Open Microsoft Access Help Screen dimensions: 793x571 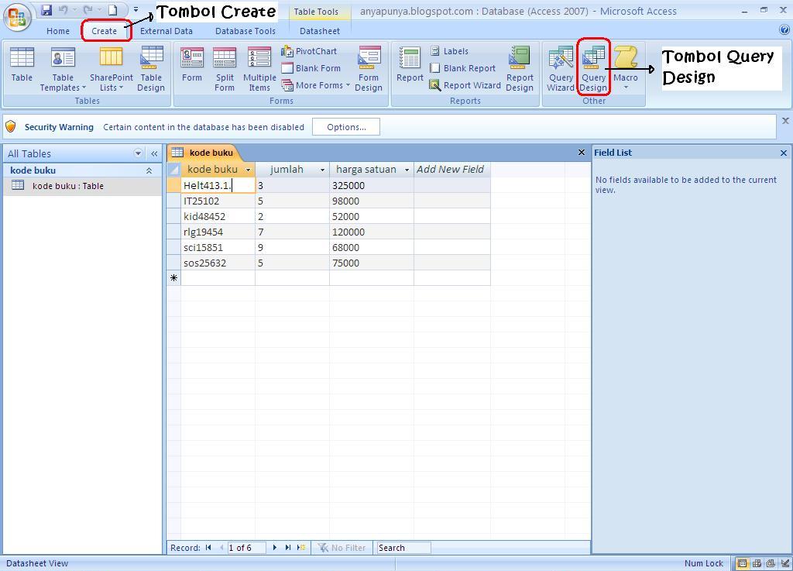click(784, 30)
